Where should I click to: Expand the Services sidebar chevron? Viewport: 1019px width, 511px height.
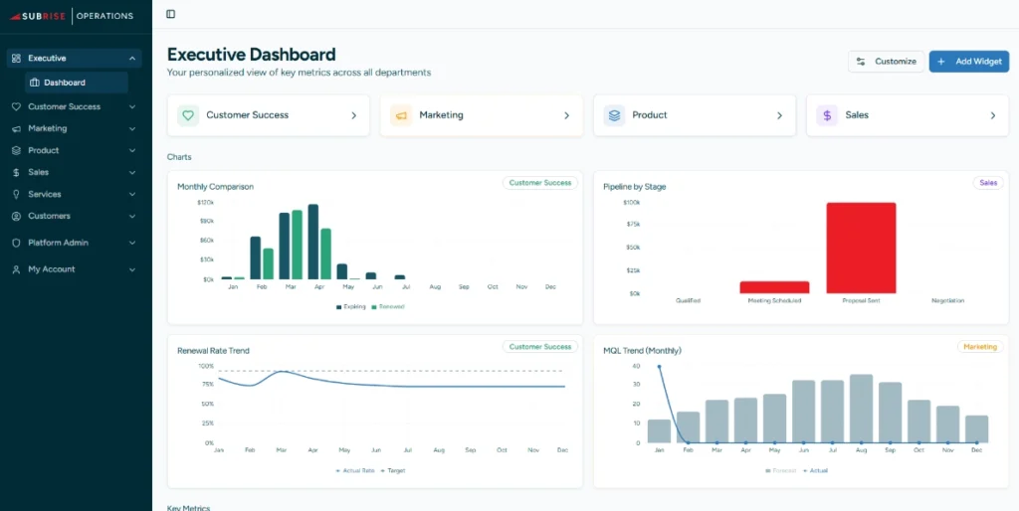(x=132, y=194)
